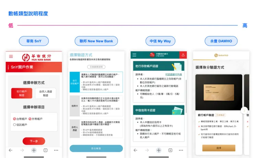Click the 永豐 DAWHO label pill
Viewport: 254px width, 158px height.
tap(221, 41)
